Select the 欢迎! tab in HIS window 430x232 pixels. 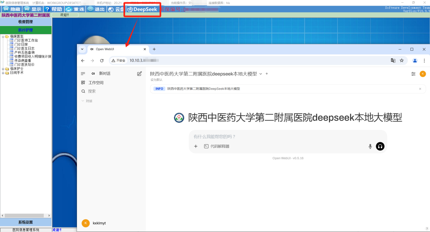[x=65, y=15]
